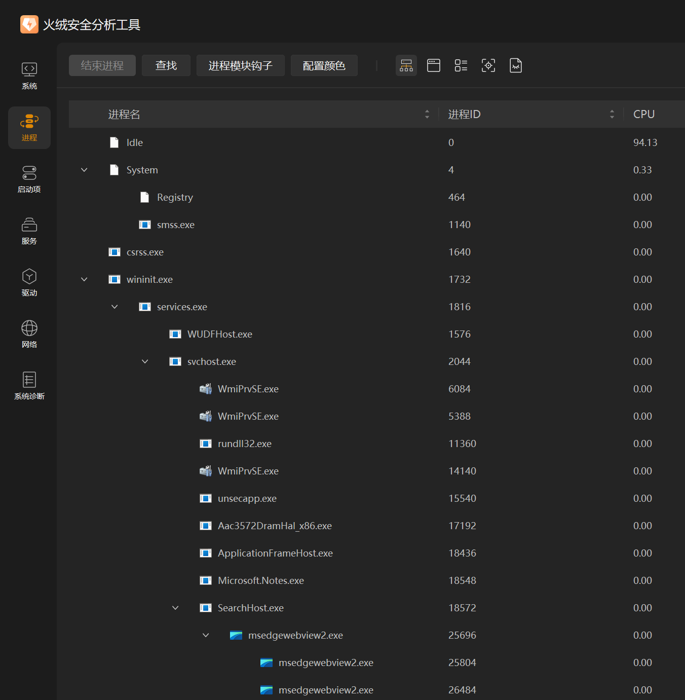The height and width of the screenshot is (700, 685).
Task: Sort by CPU column header
Action: (654, 114)
